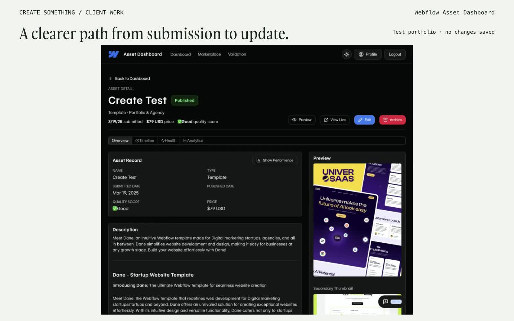Switch to the Analytics tab

[193, 141]
